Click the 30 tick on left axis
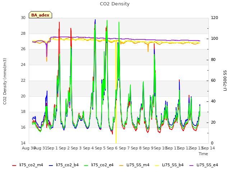Image resolution: width=230 pixels, height=172 pixels. pos(23,18)
